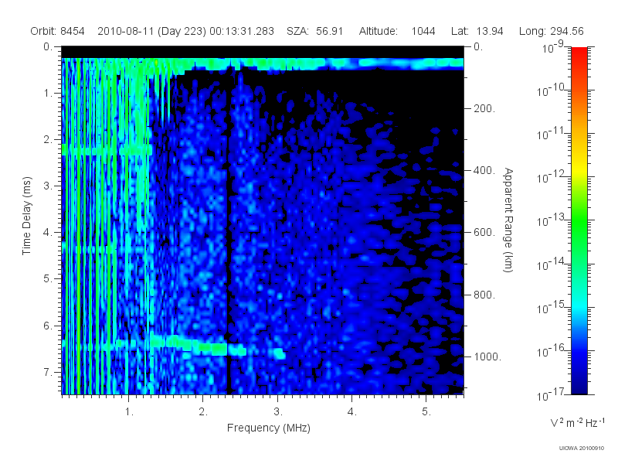Click the 'Altitude:' label
Screen dimensions: 618x464
379,31
